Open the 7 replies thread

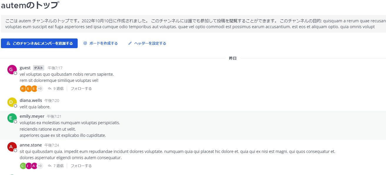pyautogui.click(x=56, y=166)
